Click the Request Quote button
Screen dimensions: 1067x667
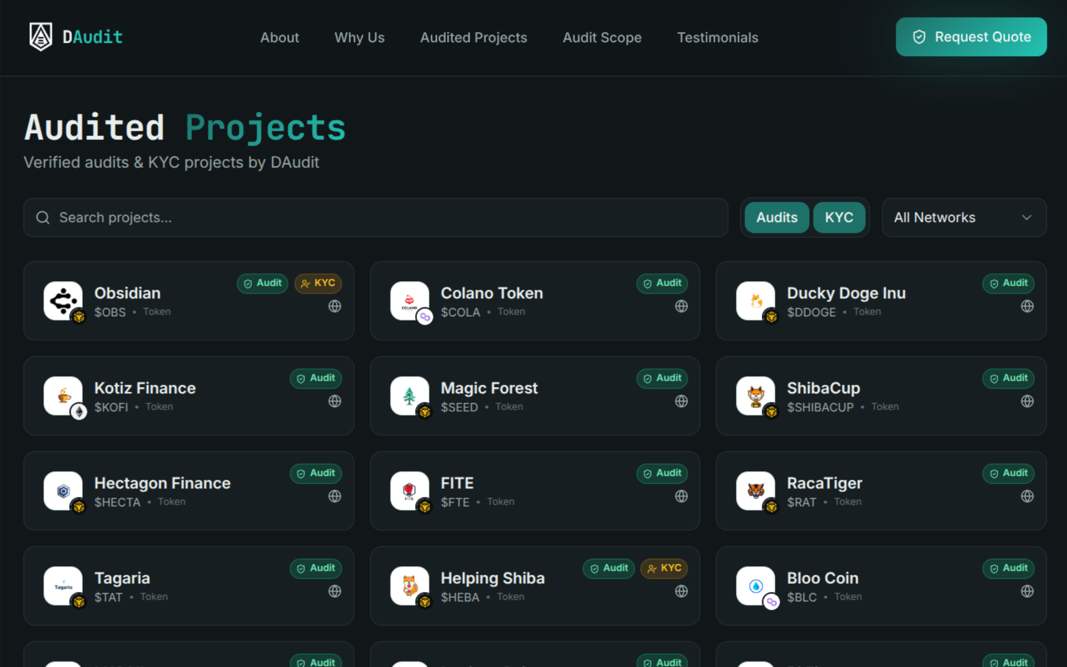[x=971, y=37]
